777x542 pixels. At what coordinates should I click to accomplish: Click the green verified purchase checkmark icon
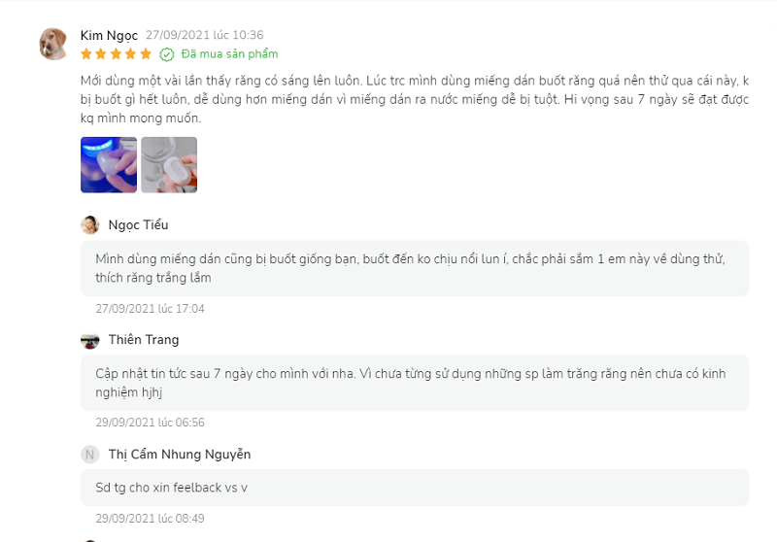click(x=167, y=54)
